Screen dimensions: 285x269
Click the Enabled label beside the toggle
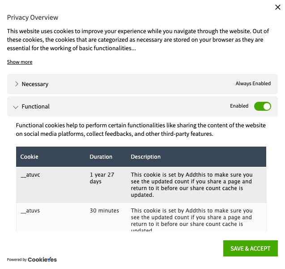click(x=239, y=106)
